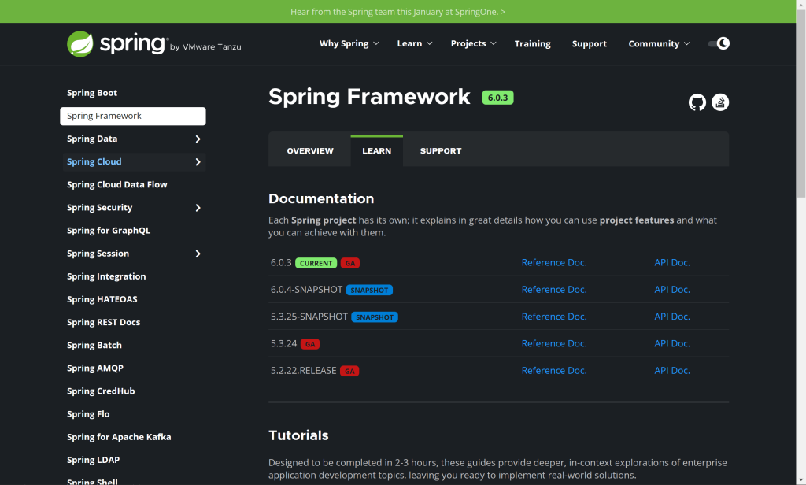Click the SNAPSHOT badge on 6.0.4-SNAPSHOT
This screenshot has width=806, height=485.
pyautogui.click(x=369, y=290)
